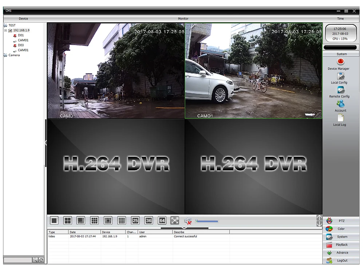Toggle the muted audio speaker icon
The image size is (364, 272).
point(188,221)
